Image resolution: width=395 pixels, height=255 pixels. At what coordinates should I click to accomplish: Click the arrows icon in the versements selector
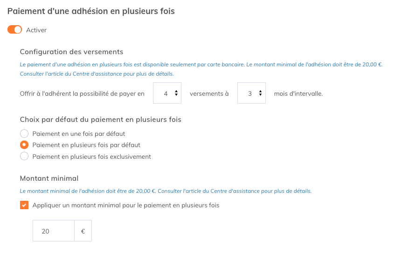[176, 93]
